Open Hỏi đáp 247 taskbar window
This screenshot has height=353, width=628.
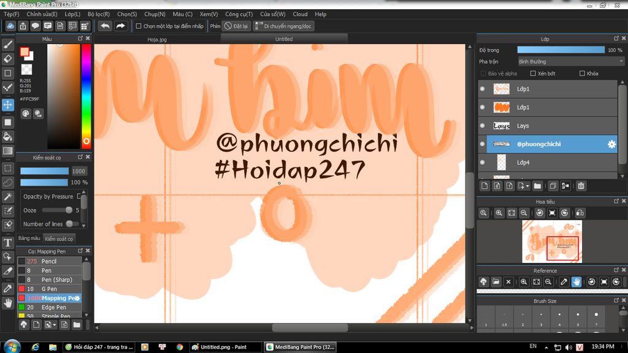[99, 347]
